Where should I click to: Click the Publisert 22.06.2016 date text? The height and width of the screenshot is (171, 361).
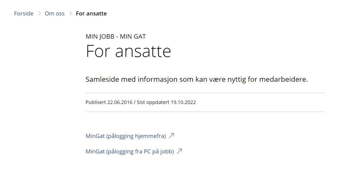click(x=109, y=103)
